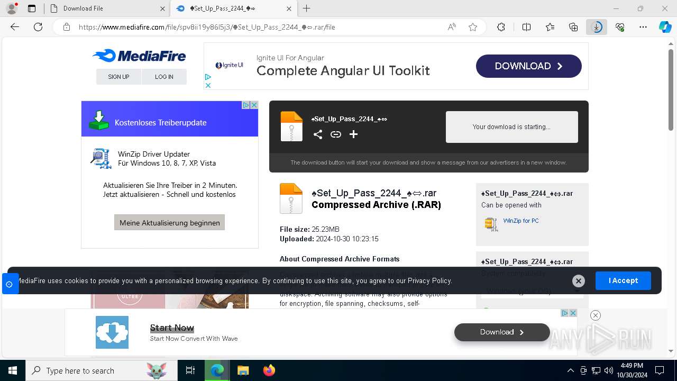Open the tab actions menu icon
Viewport: 677px width, 381px height.
32,8
